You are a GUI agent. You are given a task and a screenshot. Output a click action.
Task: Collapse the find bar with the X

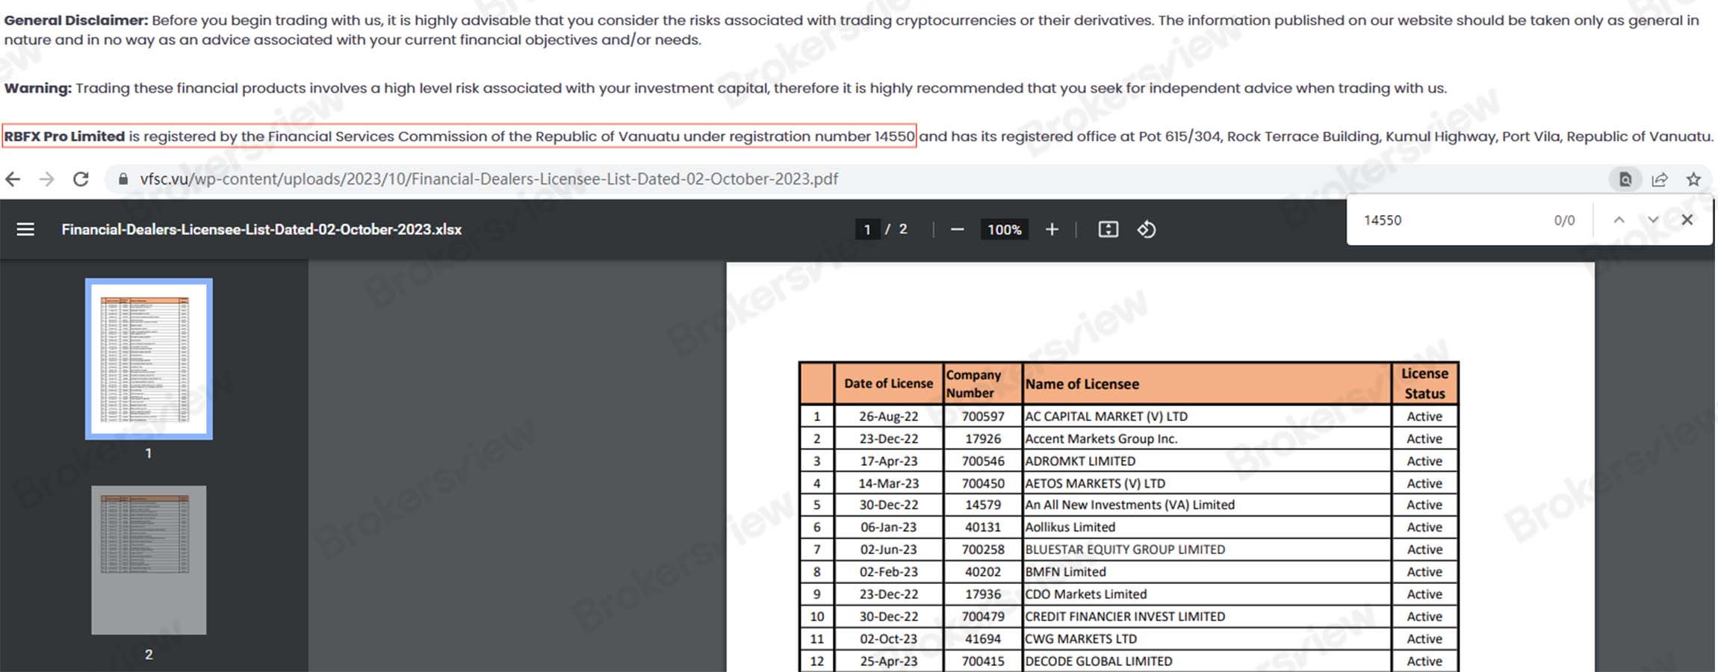tap(1687, 220)
